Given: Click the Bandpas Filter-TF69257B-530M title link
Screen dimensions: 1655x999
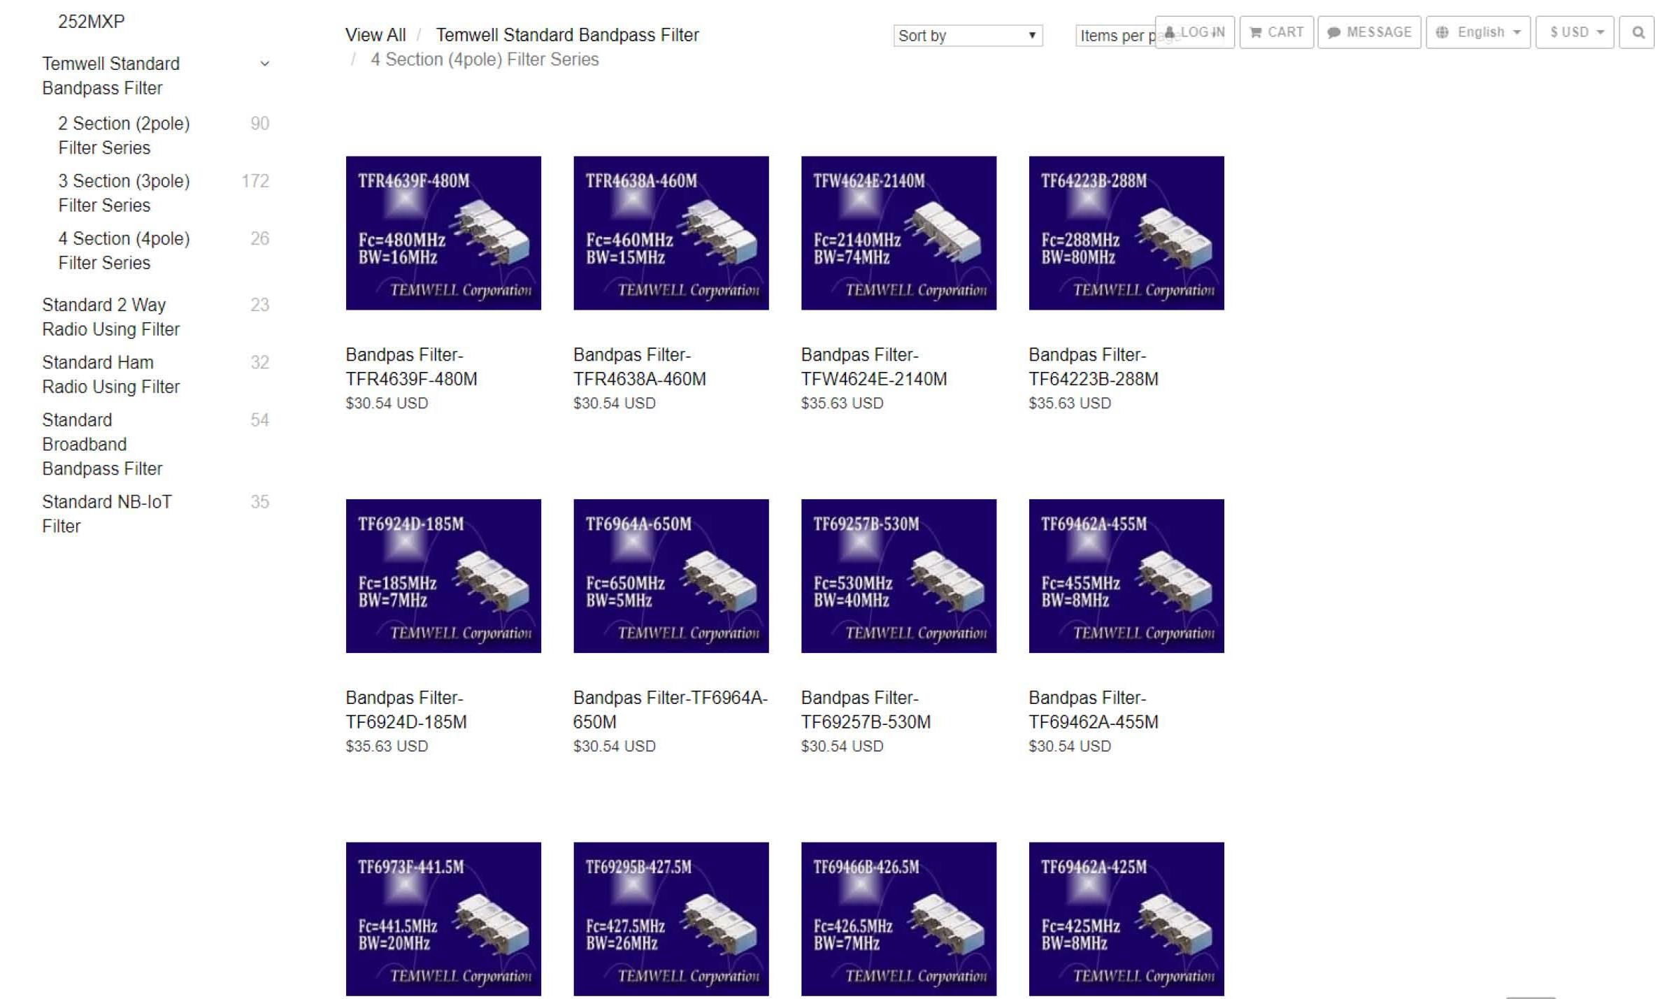Looking at the screenshot, I should click(866, 710).
